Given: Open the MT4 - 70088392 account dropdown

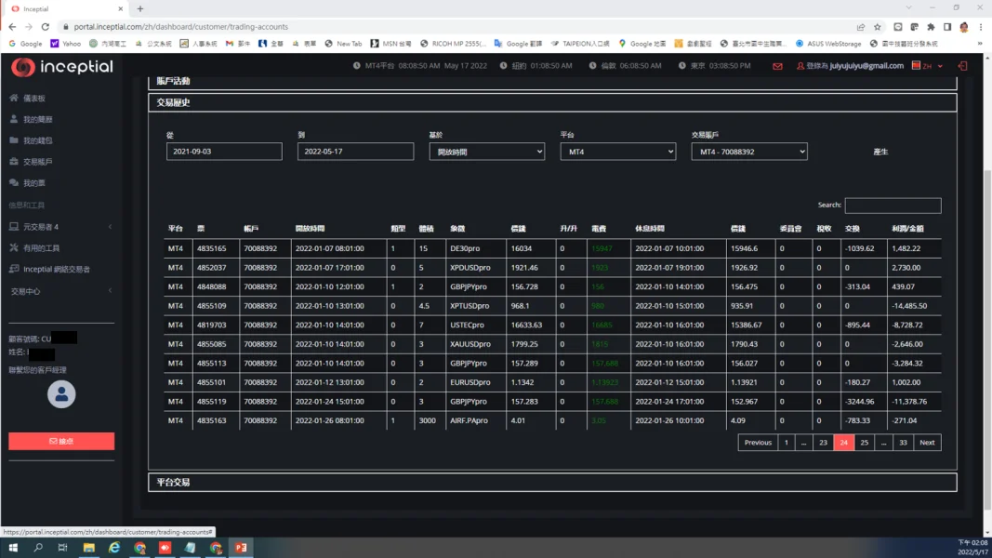Looking at the screenshot, I should [x=748, y=152].
